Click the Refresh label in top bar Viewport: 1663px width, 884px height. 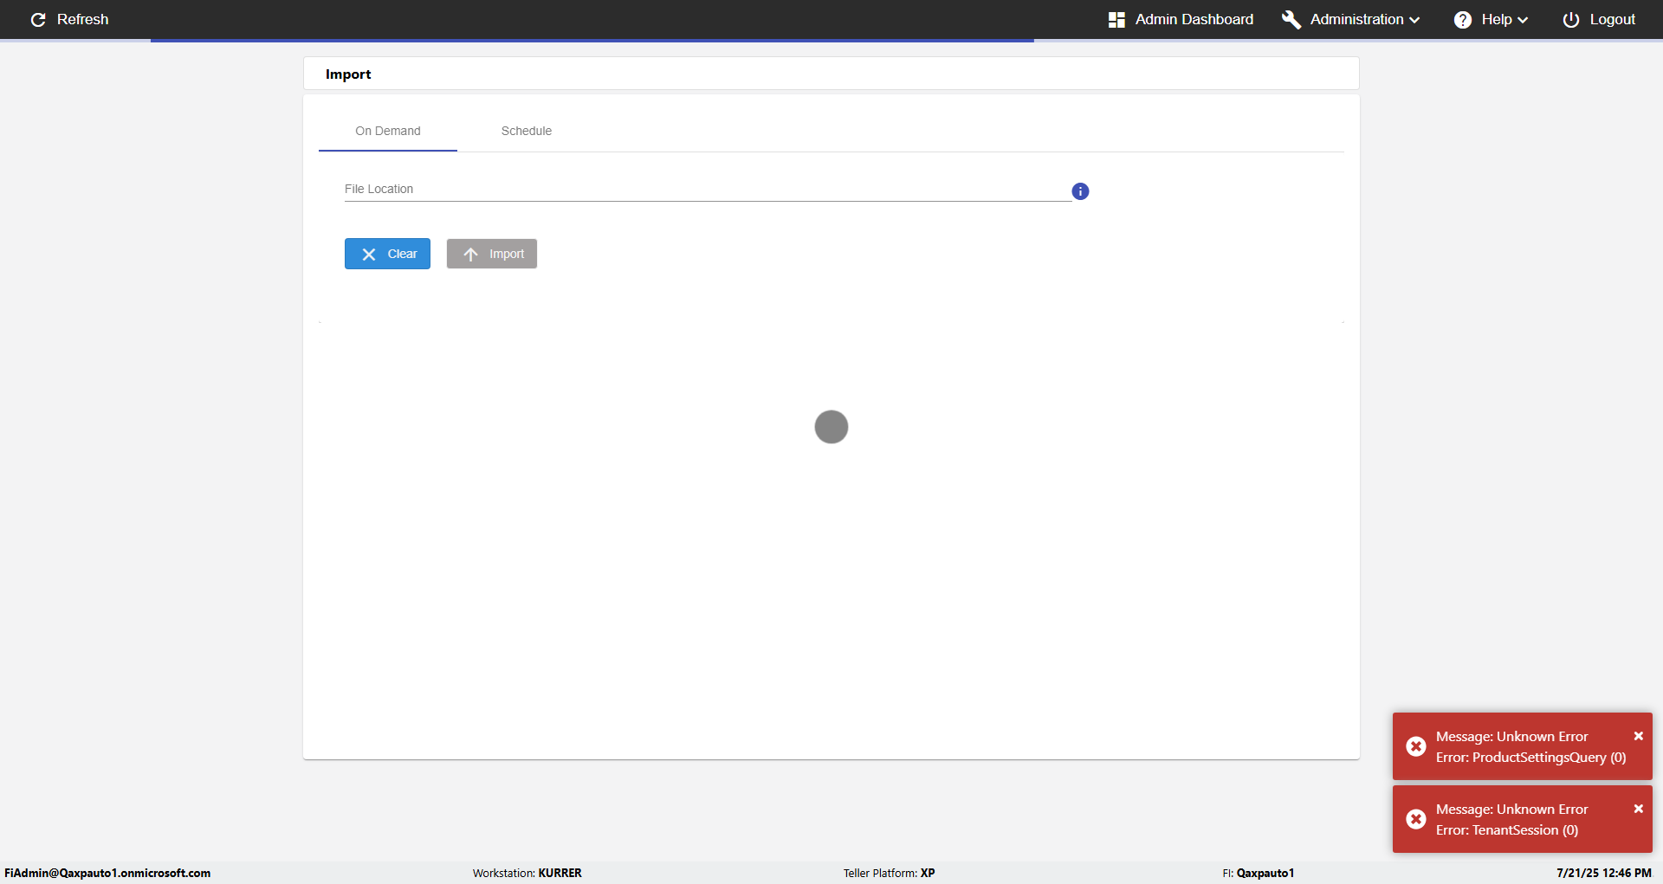[x=82, y=19]
